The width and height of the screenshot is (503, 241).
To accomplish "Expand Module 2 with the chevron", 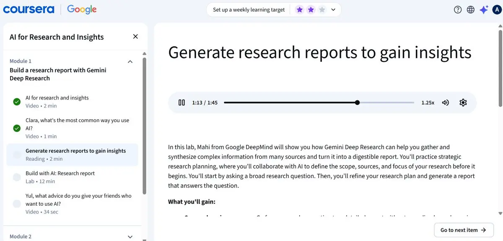I will coord(130,237).
